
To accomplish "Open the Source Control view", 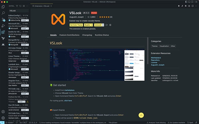I will click(3, 20).
